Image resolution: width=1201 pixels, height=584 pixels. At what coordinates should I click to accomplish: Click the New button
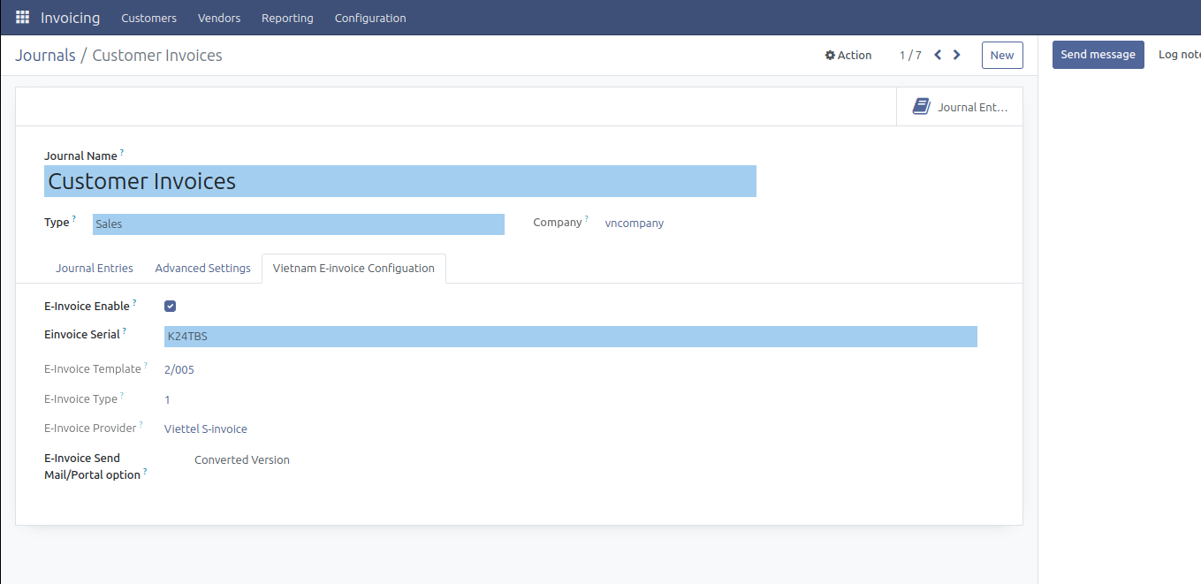coord(1001,55)
